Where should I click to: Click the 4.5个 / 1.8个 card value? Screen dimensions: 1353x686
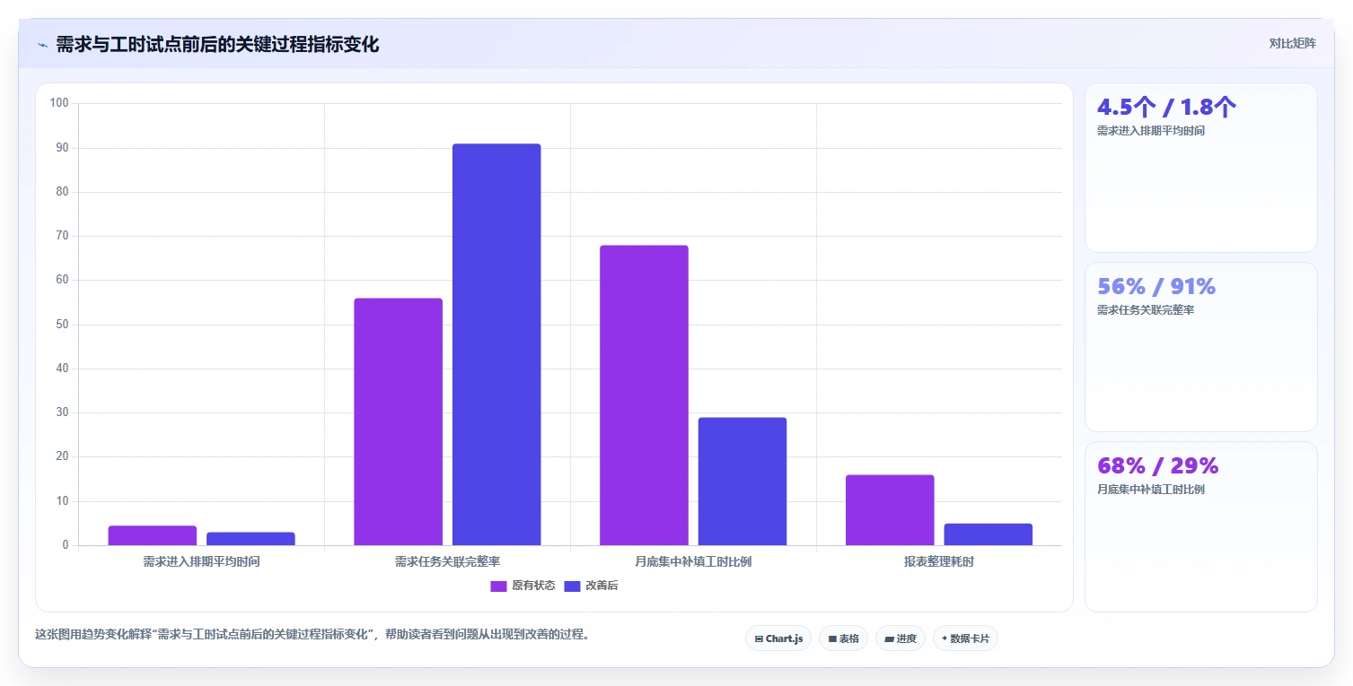click(1166, 107)
